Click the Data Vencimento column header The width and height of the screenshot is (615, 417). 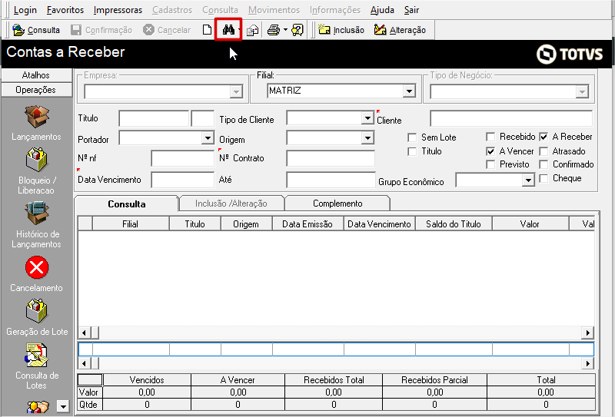[379, 223]
